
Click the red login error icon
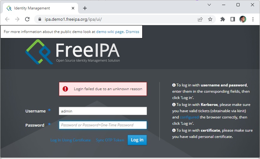[x=65, y=89]
